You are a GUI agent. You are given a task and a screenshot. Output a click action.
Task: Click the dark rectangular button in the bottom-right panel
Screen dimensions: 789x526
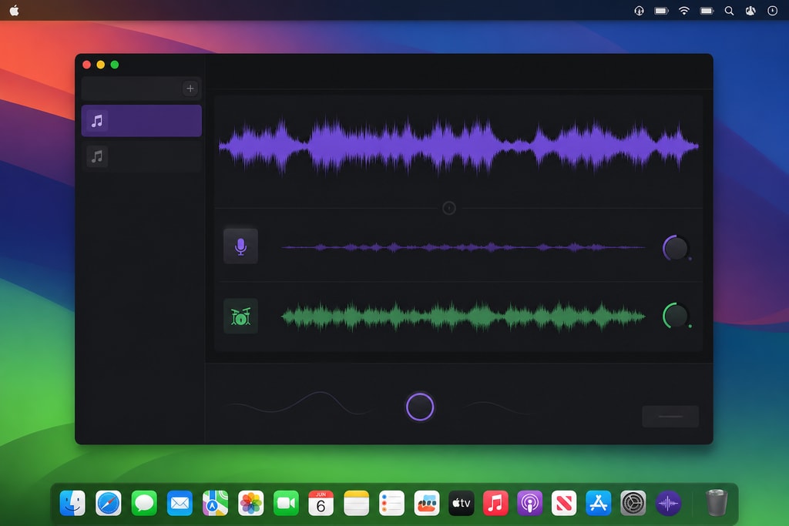(670, 417)
